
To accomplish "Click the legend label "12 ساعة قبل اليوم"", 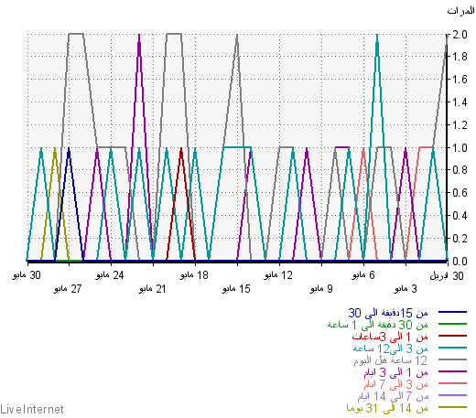I will point(391,360).
